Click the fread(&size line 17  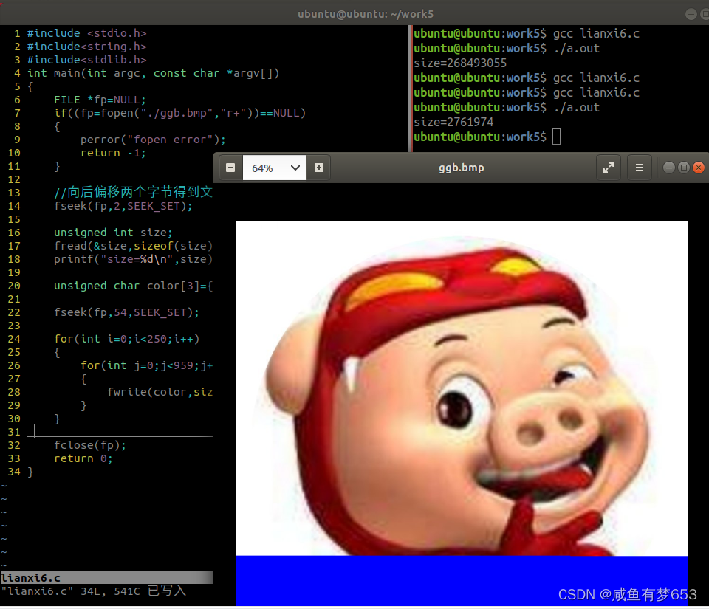[x=134, y=246]
